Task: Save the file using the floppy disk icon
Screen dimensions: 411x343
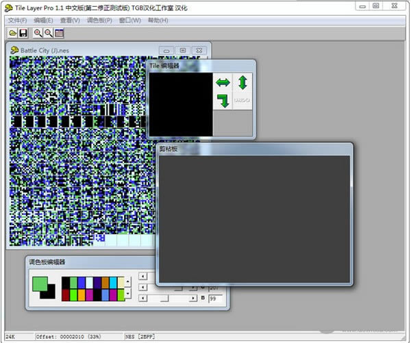Action: pyautogui.click(x=23, y=33)
